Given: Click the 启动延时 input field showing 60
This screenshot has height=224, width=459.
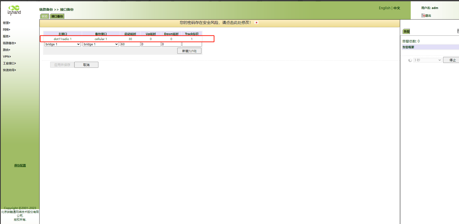Looking at the screenshot, I should [x=130, y=44].
